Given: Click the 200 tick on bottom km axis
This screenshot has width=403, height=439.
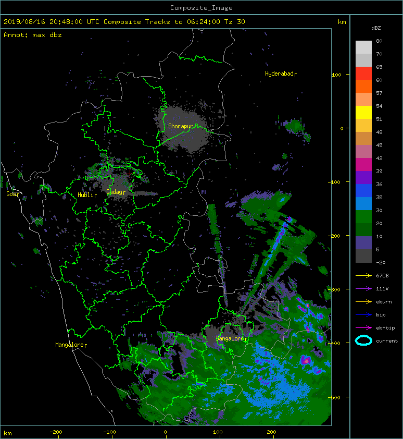Looking at the screenshot, I should tap(271, 432).
